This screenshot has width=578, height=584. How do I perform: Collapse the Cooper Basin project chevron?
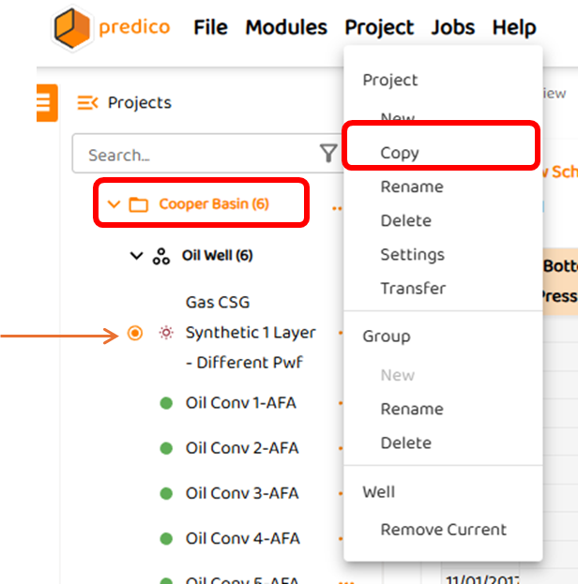tap(114, 204)
